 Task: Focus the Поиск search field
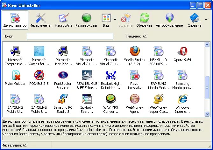[x=70, y=36]
